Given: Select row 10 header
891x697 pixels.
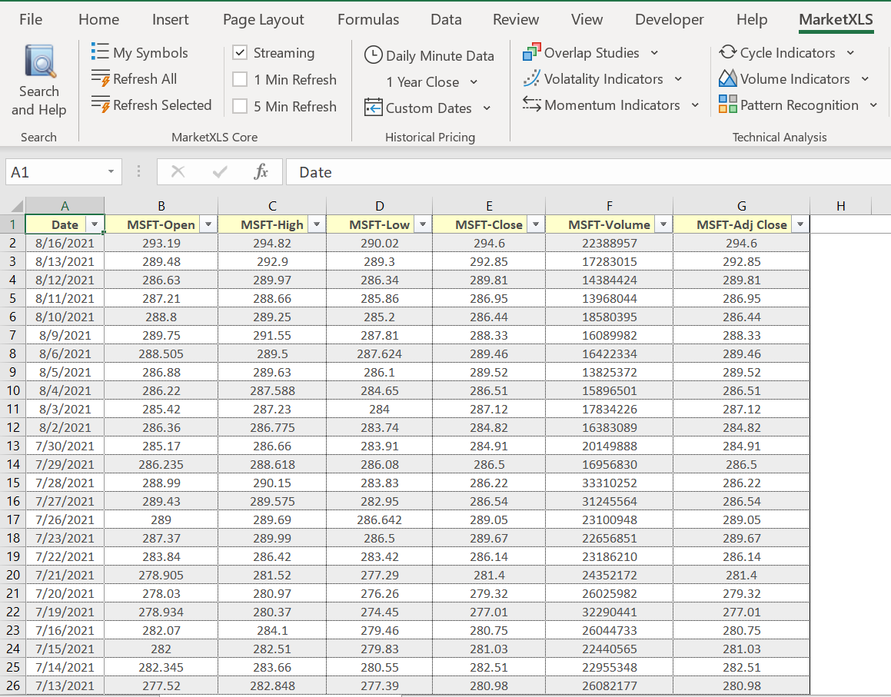Looking at the screenshot, I should 12,391.
